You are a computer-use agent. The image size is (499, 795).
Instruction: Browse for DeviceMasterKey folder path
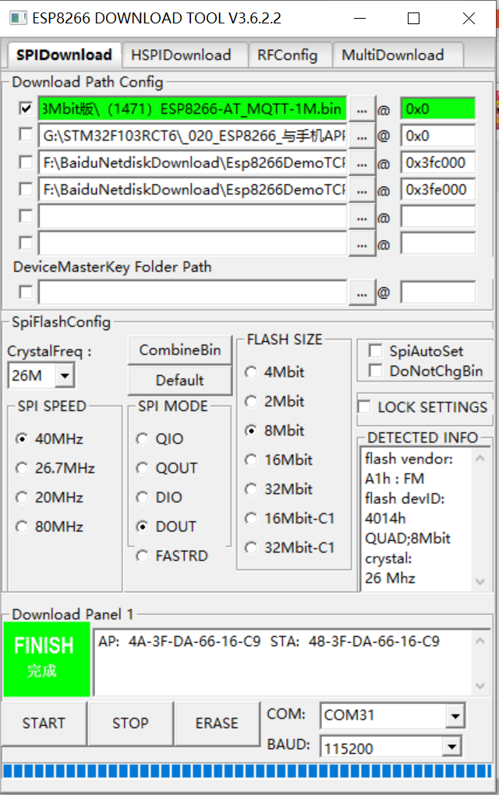(x=362, y=293)
